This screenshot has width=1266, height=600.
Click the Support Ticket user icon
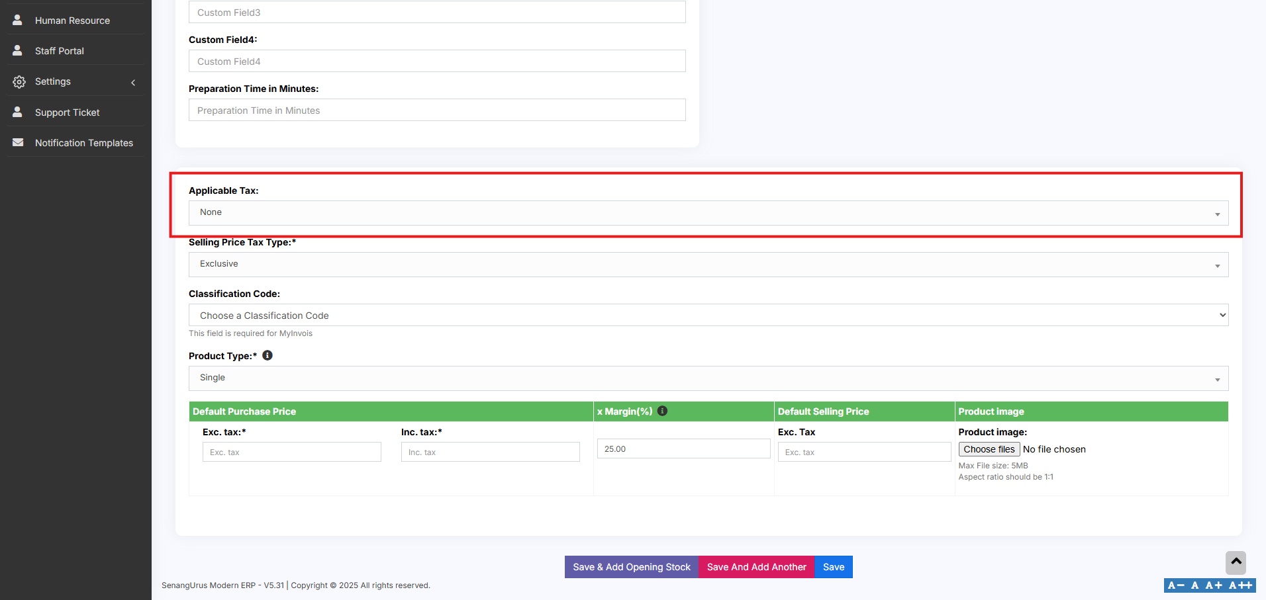pos(18,112)
